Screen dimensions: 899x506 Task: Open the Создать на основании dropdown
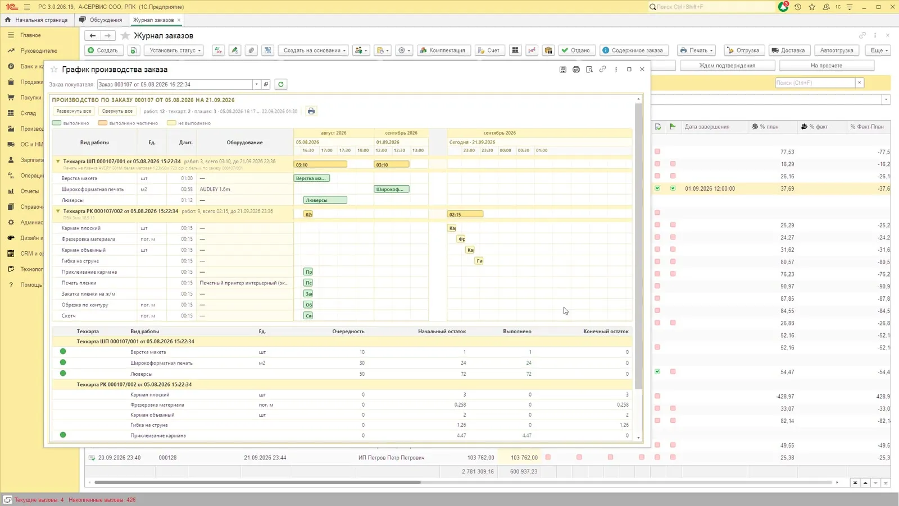coord(314,50)
